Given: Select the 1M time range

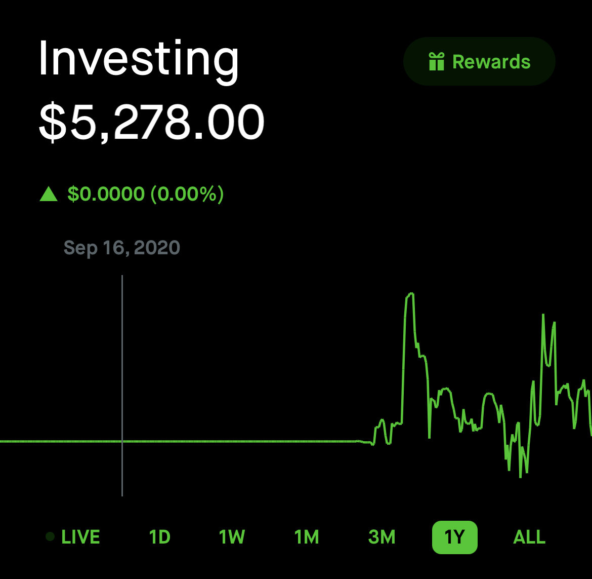Looking at the screenshot, I should 307,537.
